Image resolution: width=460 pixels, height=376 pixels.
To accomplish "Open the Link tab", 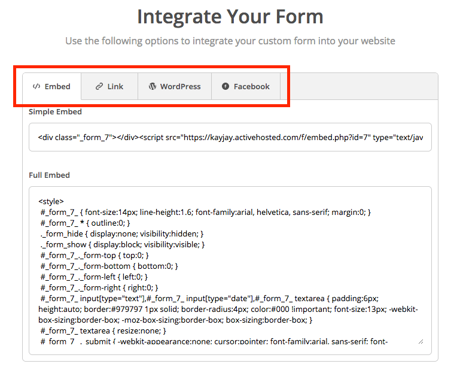I will tap(109, 86).
